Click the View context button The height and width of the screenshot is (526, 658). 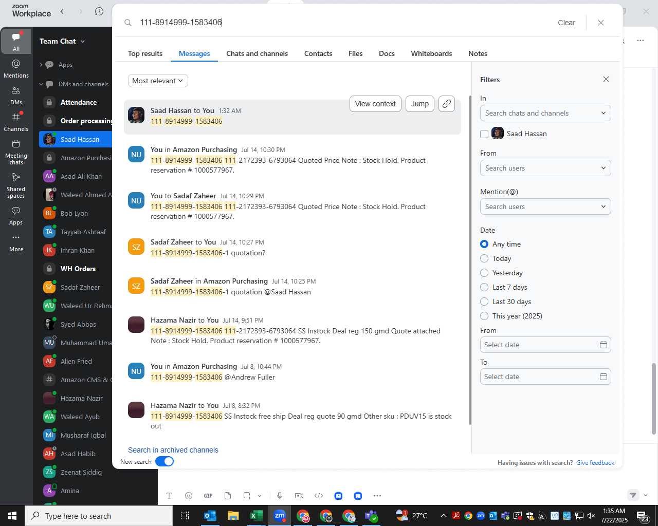point(375,104)
